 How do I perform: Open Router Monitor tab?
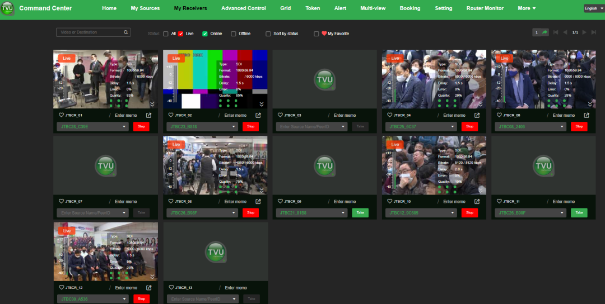pyautogui.click(x=485, y=8)
